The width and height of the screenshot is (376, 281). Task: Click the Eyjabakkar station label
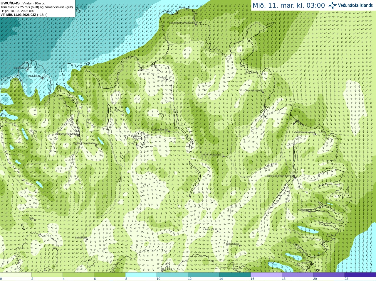[x=233, y=244]
